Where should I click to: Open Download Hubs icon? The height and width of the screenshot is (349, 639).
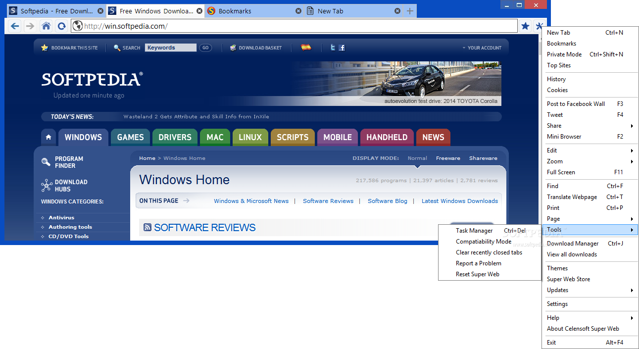pos(47,186)
